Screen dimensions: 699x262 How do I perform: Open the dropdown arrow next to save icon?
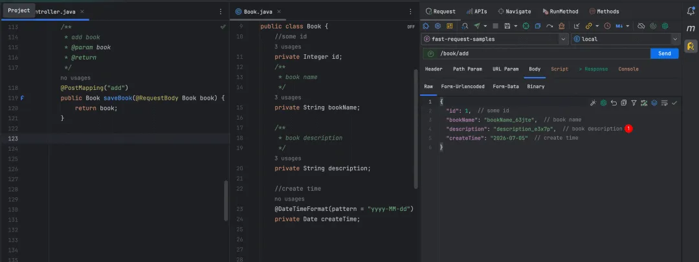tap(516, 26)
